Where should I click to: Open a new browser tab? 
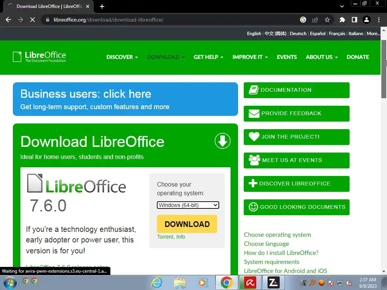(102, 6)
